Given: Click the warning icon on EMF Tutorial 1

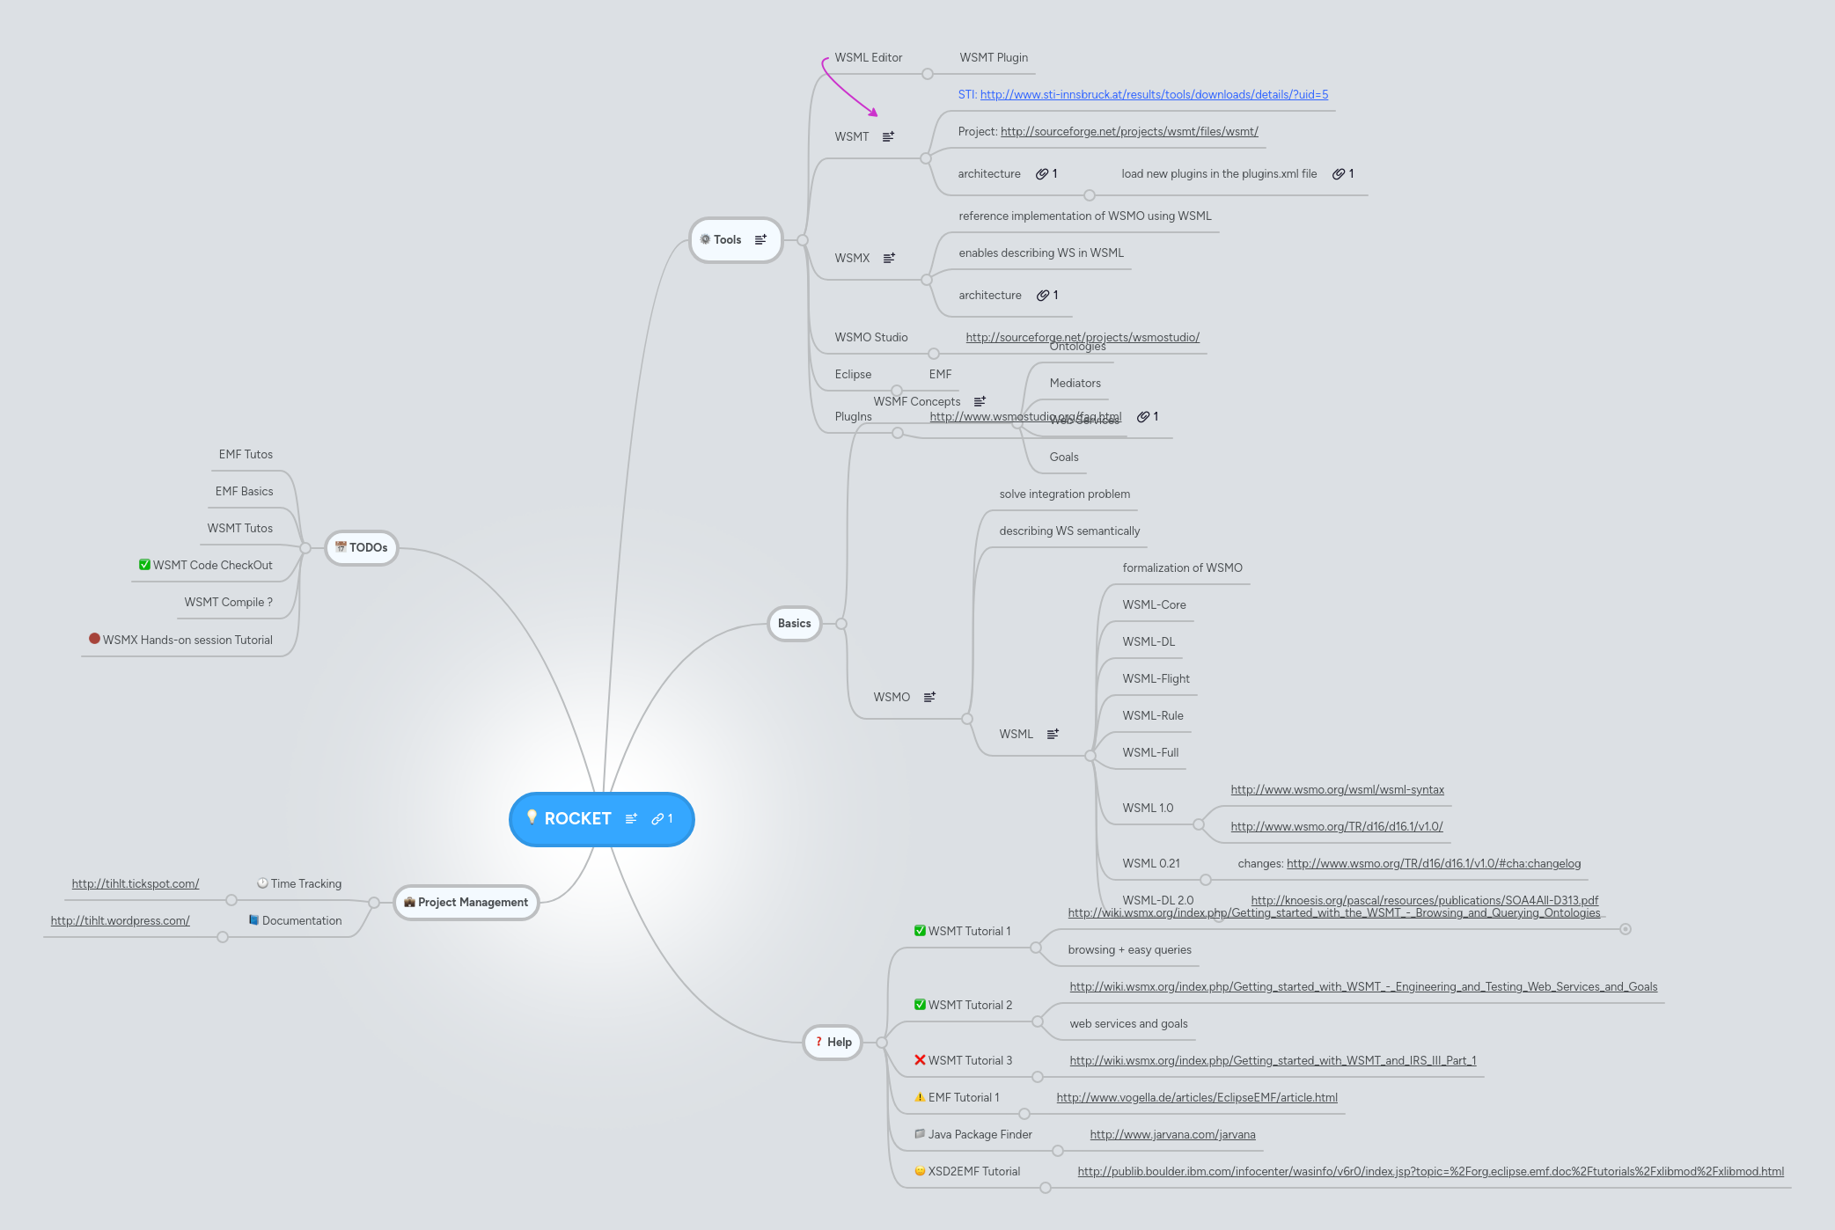Looking at the screenshot, I should pyautogui.click(x=919, y=1097).
